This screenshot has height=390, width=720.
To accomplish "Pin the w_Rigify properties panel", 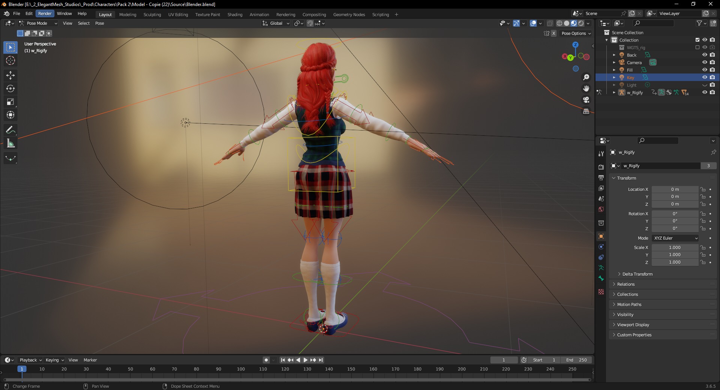I will click(x=713, y=152).
